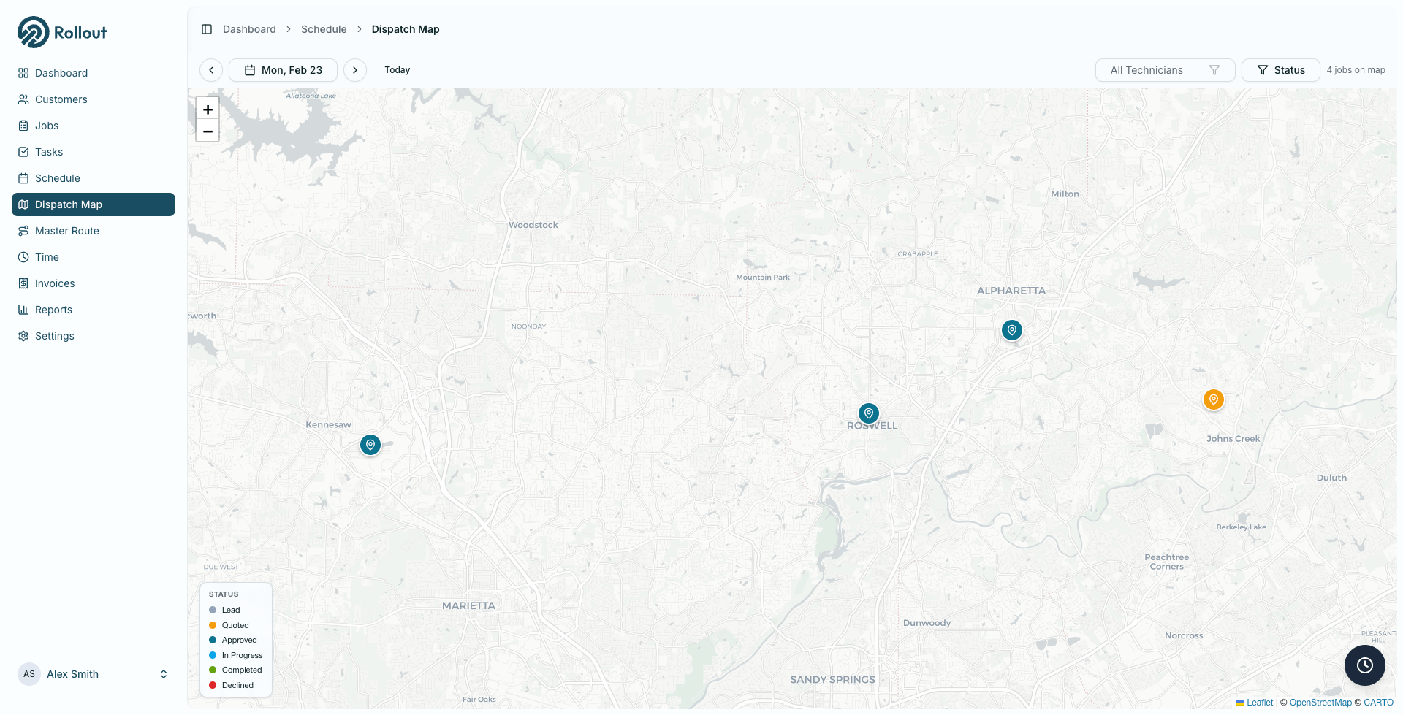
Task: Open the Status filter
Action: (1280, 70)
